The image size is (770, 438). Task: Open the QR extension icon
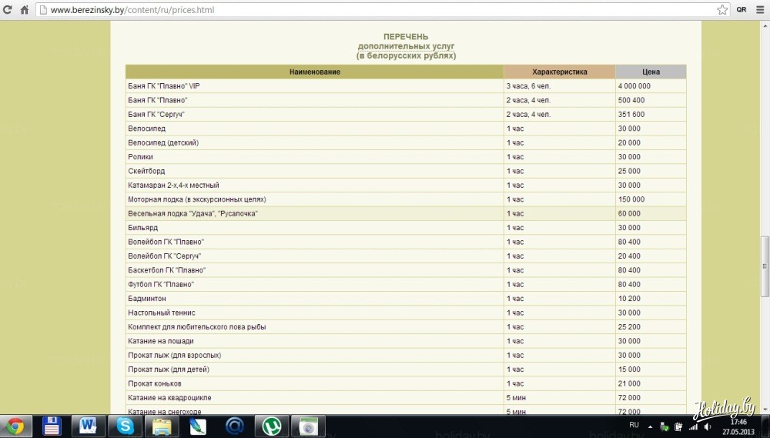[742, 10]
